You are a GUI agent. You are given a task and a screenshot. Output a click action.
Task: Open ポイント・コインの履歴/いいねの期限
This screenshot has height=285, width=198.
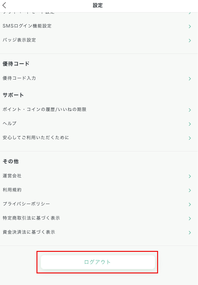[45, 109]
